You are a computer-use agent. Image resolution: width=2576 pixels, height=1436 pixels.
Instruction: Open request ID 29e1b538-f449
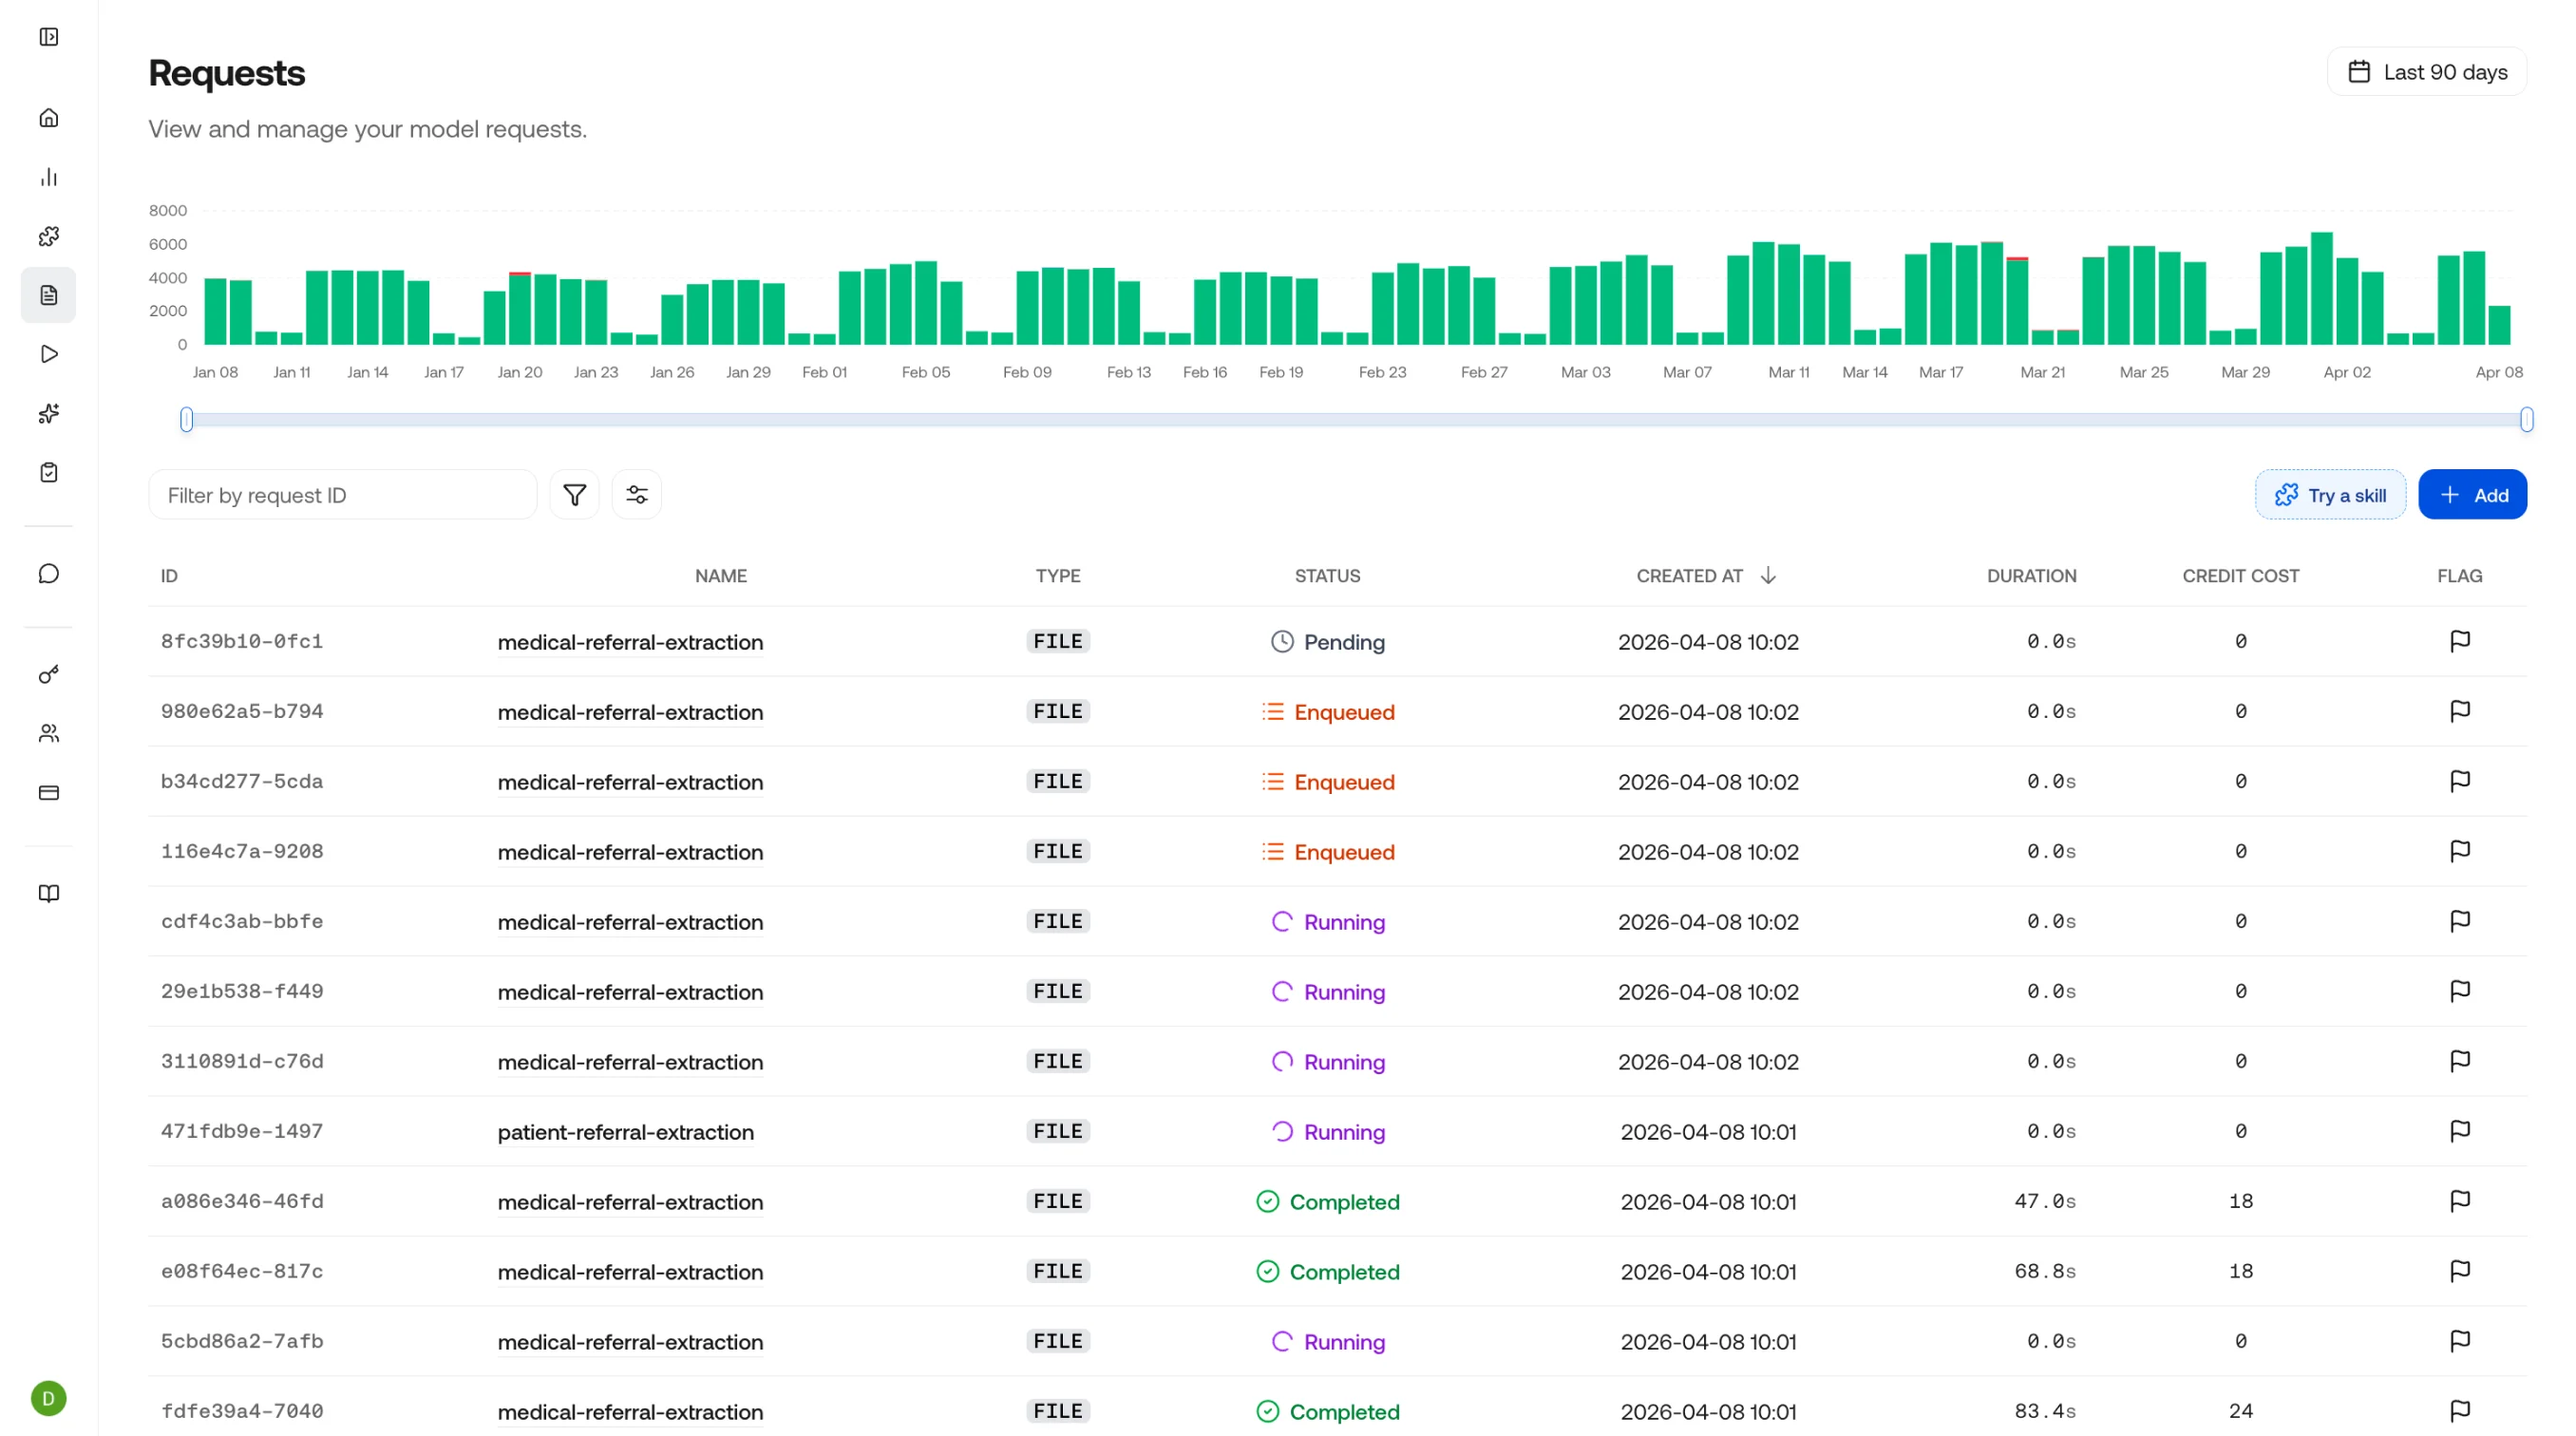pyautogui.click(x=242, y=991)
